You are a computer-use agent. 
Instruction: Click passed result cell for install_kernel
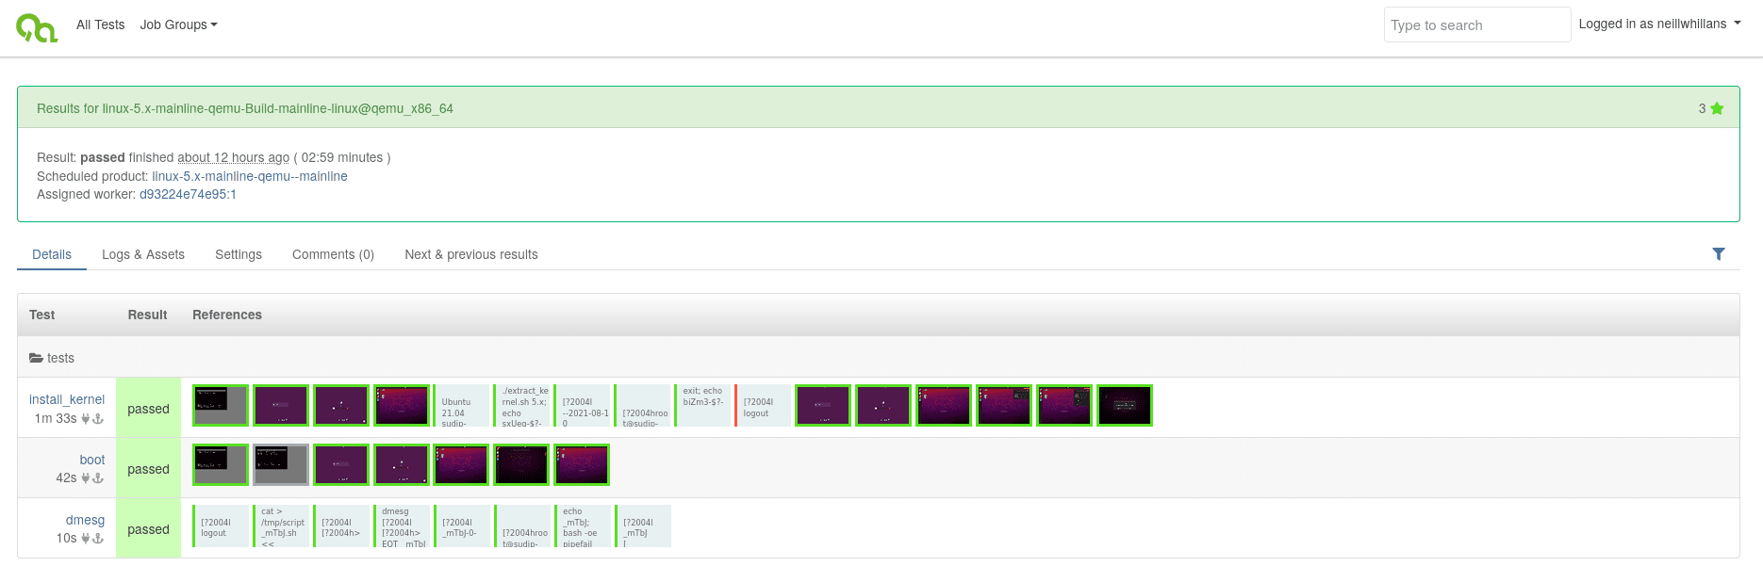point(149,408)
